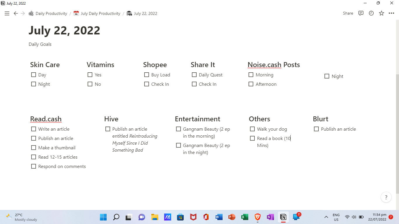Click the volume speaker tray icon
This screenshot has height=224, width=399.
pyautogui.click(x=354, y=217)
